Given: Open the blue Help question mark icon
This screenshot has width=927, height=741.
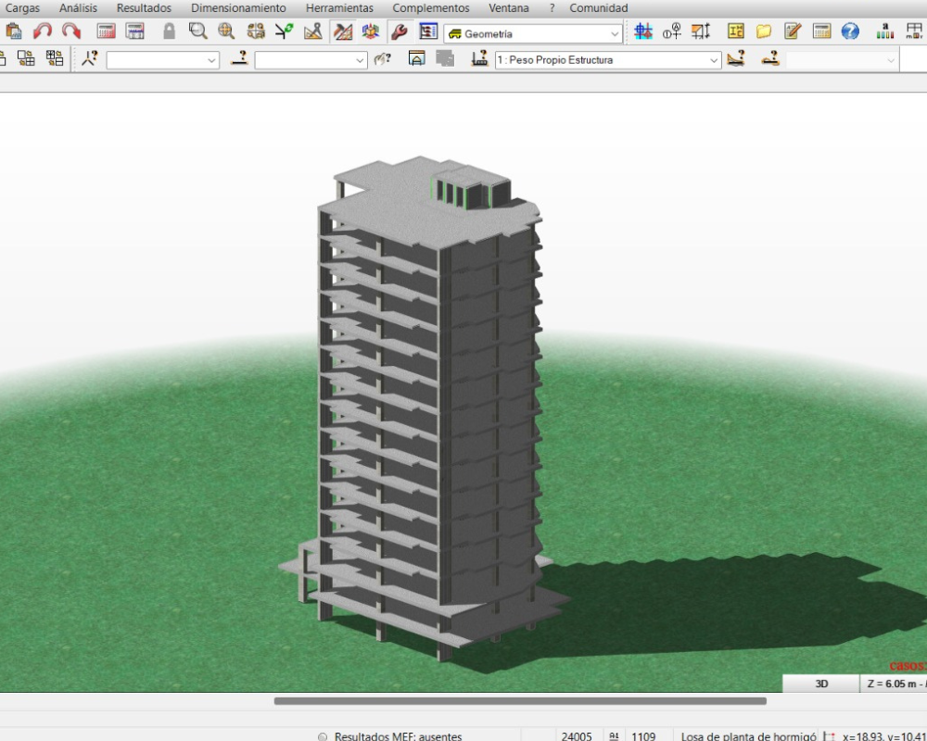Looking at the screenshot, I should point(850,31).
